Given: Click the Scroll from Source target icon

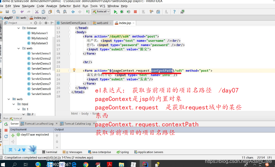Looking at the screenshot, I should [35, 23].
